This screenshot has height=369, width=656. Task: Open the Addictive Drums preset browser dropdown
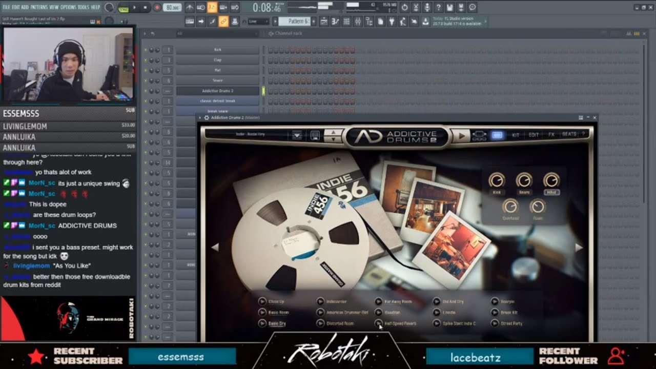pyautogui.click(x=297, y=135)
